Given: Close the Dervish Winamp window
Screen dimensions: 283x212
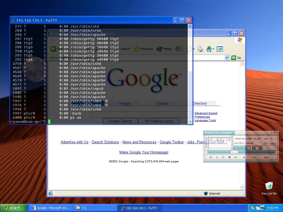Looking at the screenshot, I should pyautogui.click(x=277, y=132).
